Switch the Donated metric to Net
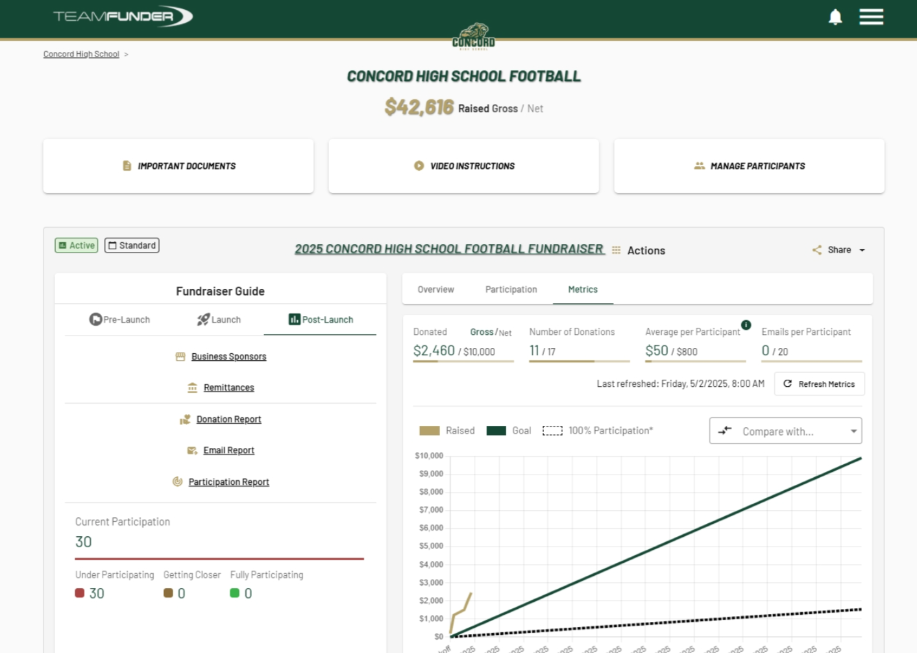Image resolution: width=917 pixels, height=653 pixels. (506, 333)
